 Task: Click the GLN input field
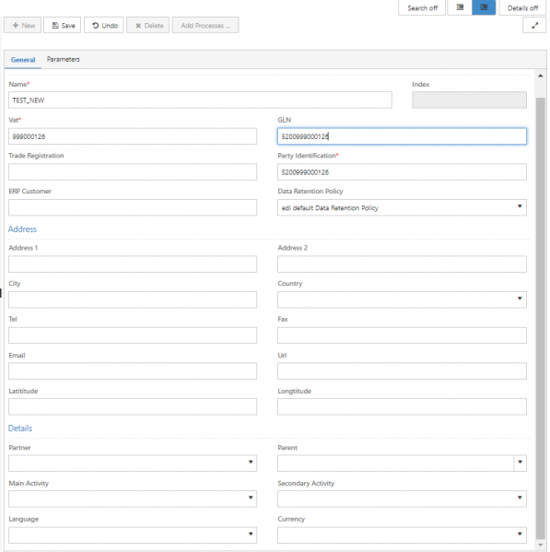[402, 136]
